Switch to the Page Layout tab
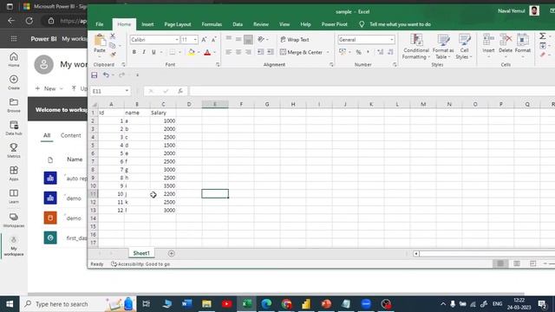This screenshot has width=555, height=312. [178, 24]
